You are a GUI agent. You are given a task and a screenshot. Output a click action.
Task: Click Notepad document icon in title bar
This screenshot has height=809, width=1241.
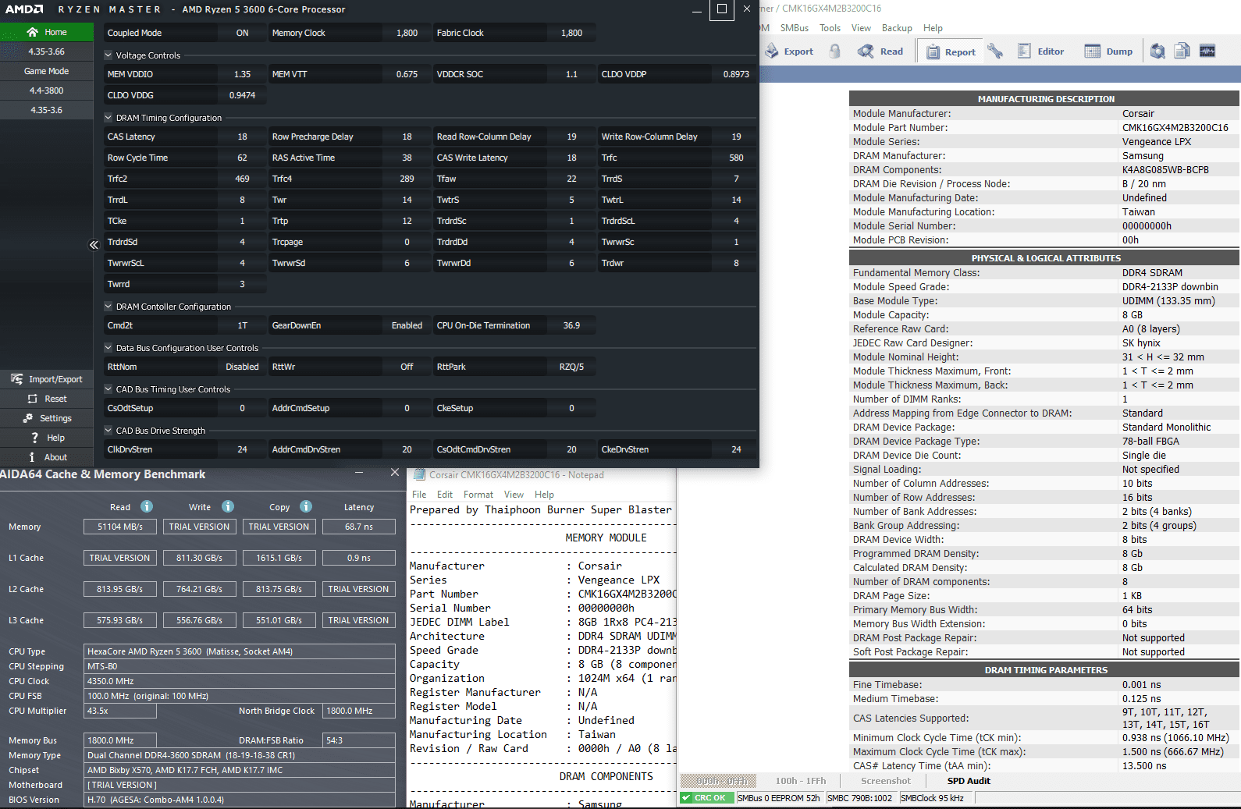(x=419, y=474)
